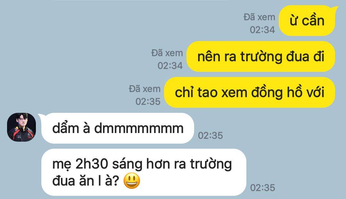This screenshot has height=199, width=346.
Task: Tap the 'chỉ tao xem đồng hồ với' message
Action: tap(249, 92)
